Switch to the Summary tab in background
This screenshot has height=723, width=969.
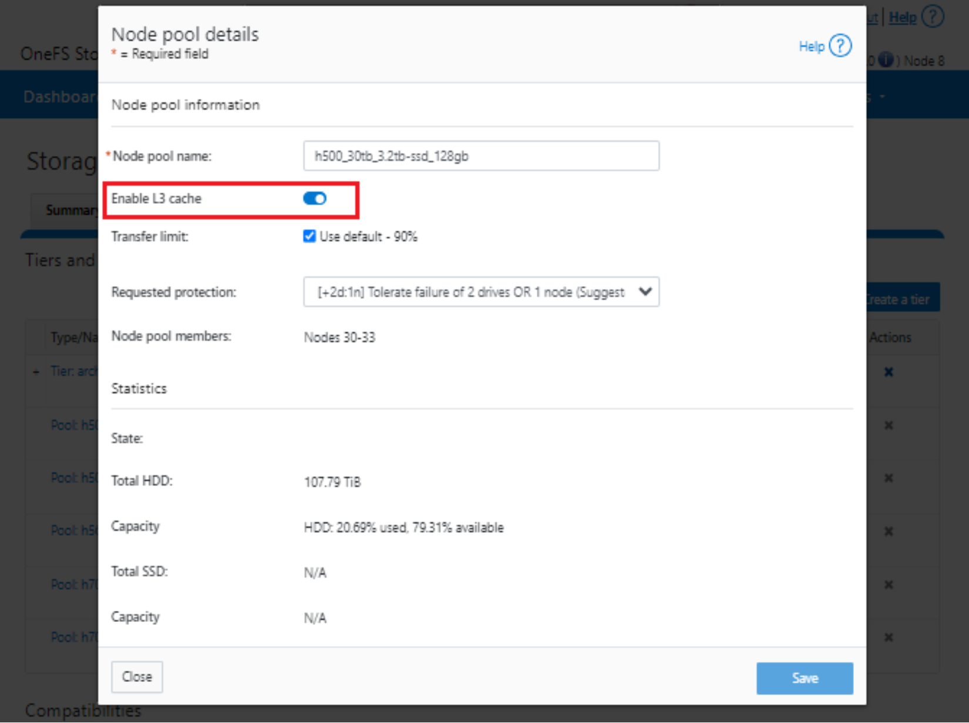point(70,210)
